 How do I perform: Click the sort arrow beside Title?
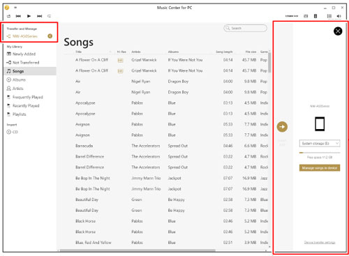[110, 52]
